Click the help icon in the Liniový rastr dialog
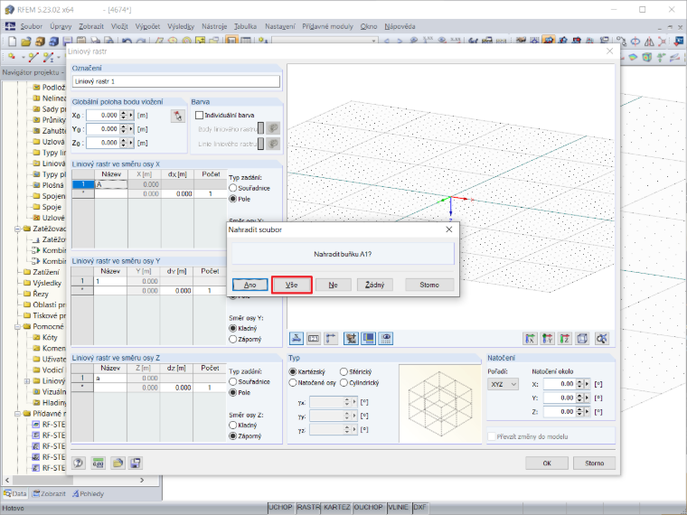The width and height of the screenshot is (687, 515). [x=79, y=463]
